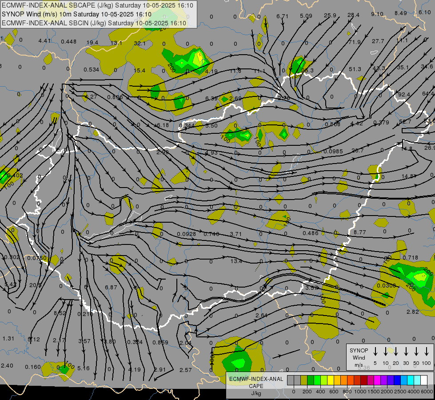Click the 1000 tick label on CAPE scale
This screenshot has width=435, height=400.
[360, 392]
